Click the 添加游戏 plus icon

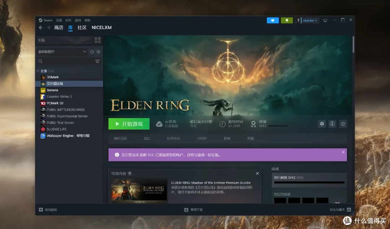41,210
